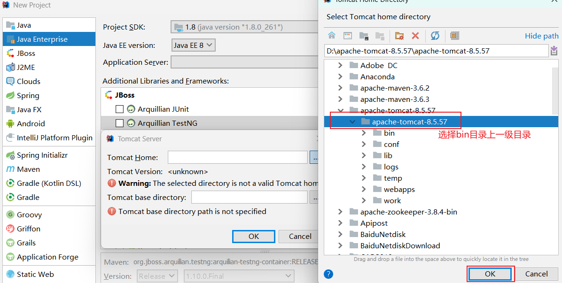
Task: Open the Java EE version dropdown
Action: click(x=194, y=46)
